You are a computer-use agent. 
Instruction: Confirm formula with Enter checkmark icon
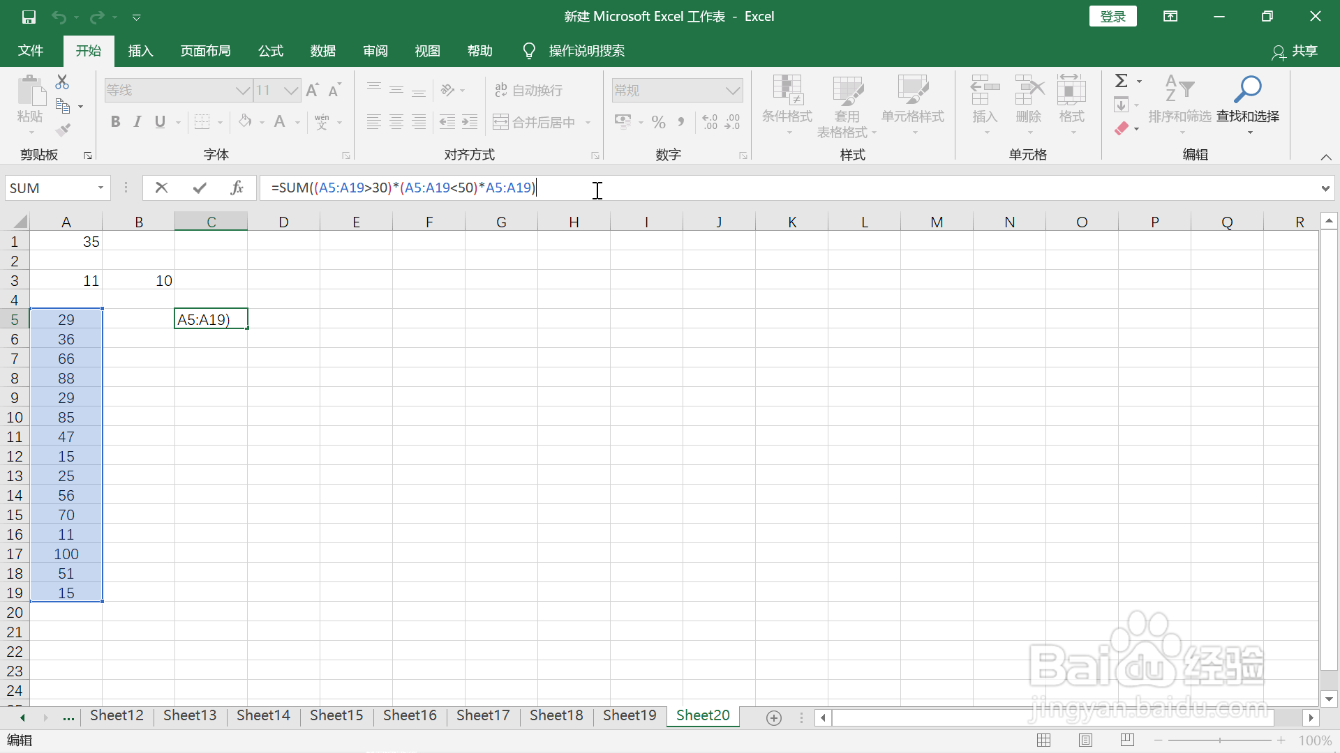click(200, 188)
